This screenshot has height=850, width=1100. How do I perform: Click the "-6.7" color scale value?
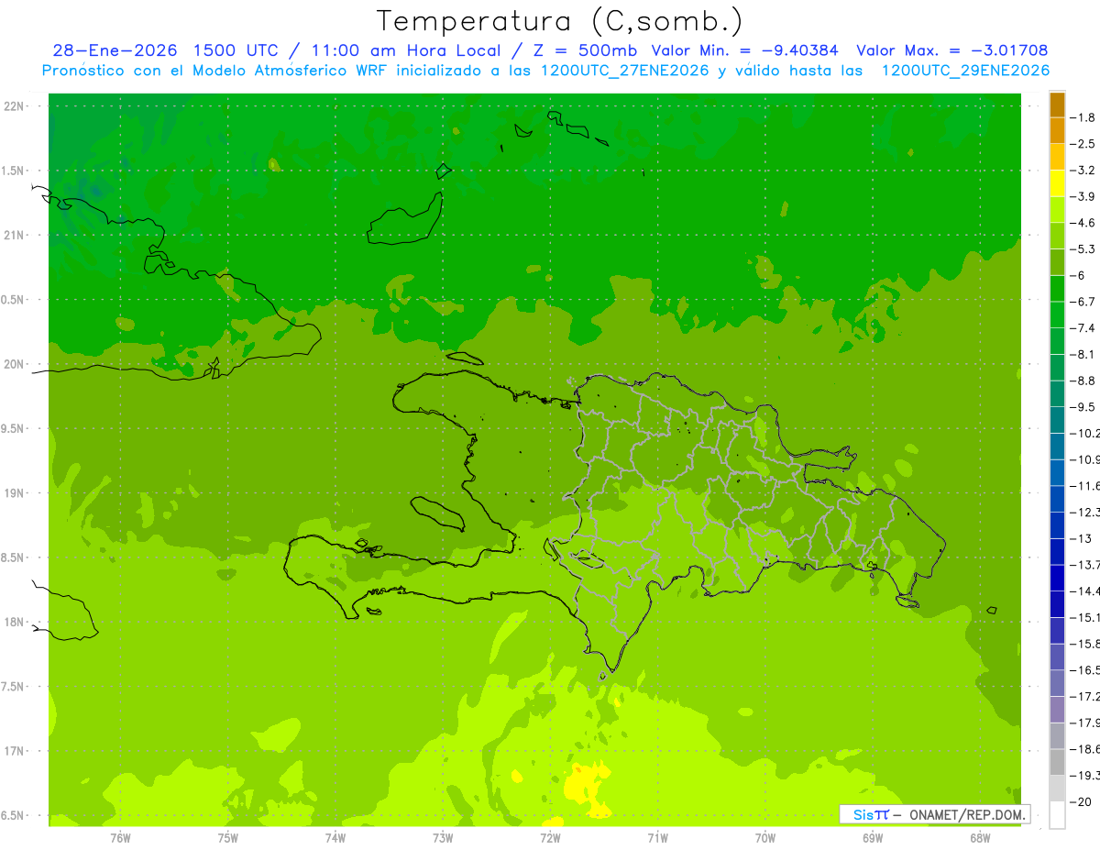(1083, 302)
